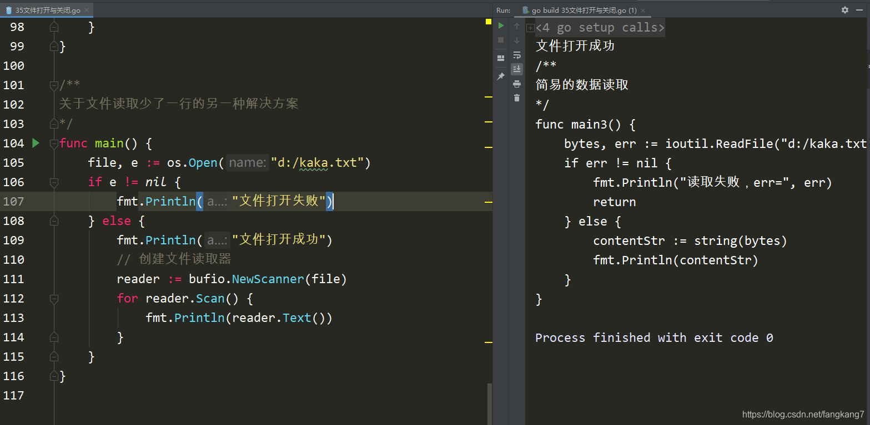The height and width of the screenshot is (425, 870).
Task: Click the gopher icon on the run tab
Action: 525,10
